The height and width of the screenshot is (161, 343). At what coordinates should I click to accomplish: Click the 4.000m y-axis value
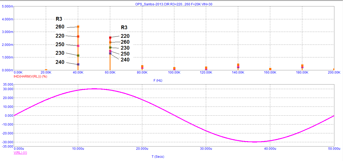pos(7,19)
